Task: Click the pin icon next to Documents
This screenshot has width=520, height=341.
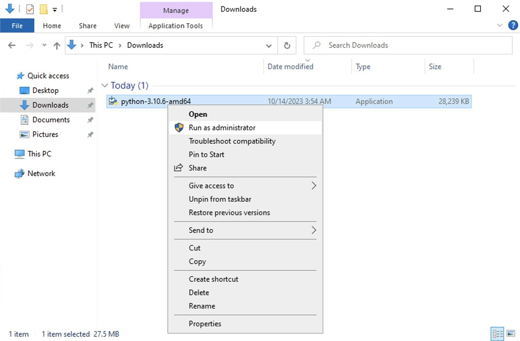Action: point(90,120)
